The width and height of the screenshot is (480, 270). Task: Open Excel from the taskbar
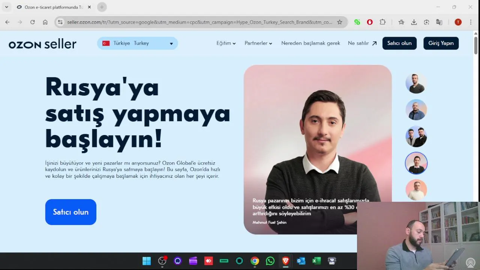tap(316, 261)
